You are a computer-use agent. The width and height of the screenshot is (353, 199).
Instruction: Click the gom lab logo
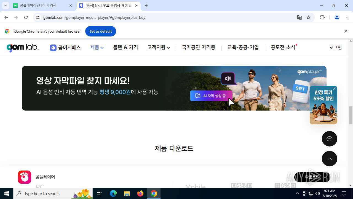coord(23,48)
